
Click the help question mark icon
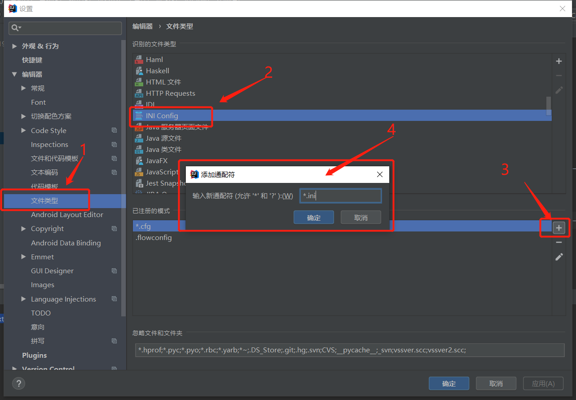[x=18, y=383]
